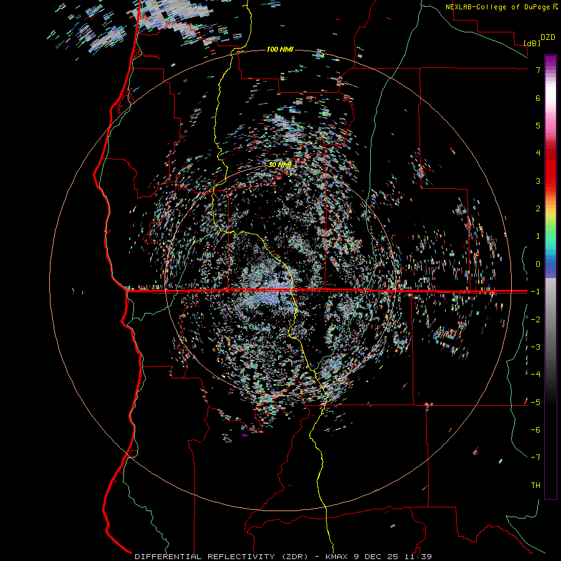Click the TH threshold label on the scale

[x=535, y=486]
